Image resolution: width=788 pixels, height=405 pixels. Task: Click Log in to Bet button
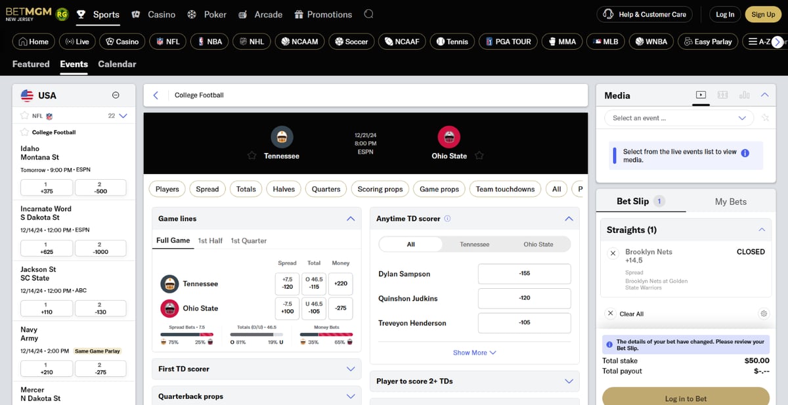[x=686, y=396]
